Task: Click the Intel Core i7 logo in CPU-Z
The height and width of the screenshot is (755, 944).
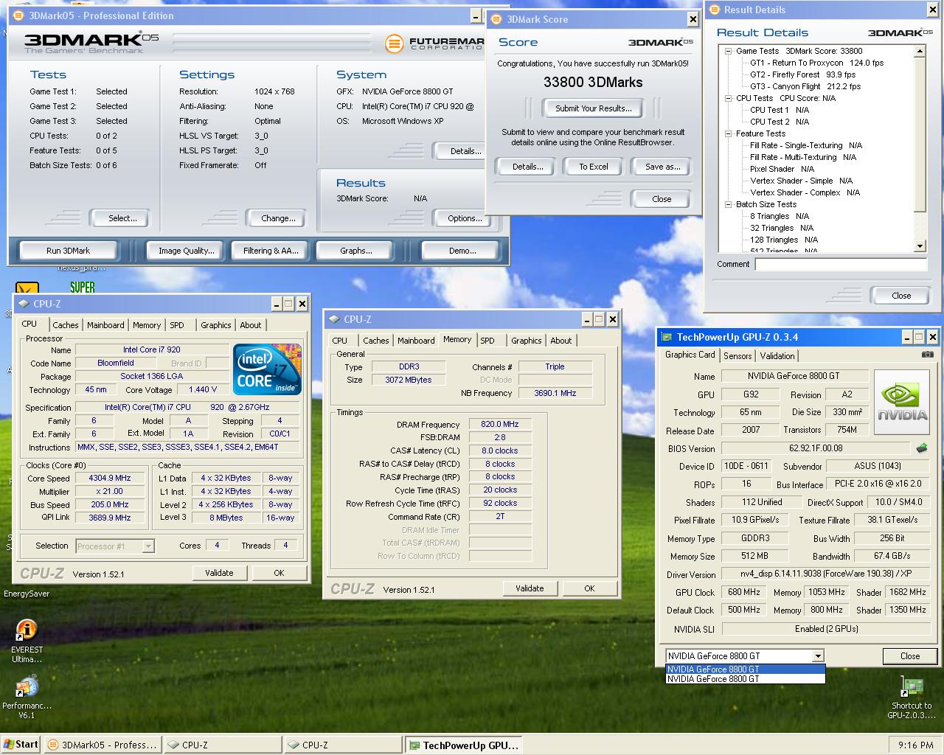Action: click(x=268, y=369)
